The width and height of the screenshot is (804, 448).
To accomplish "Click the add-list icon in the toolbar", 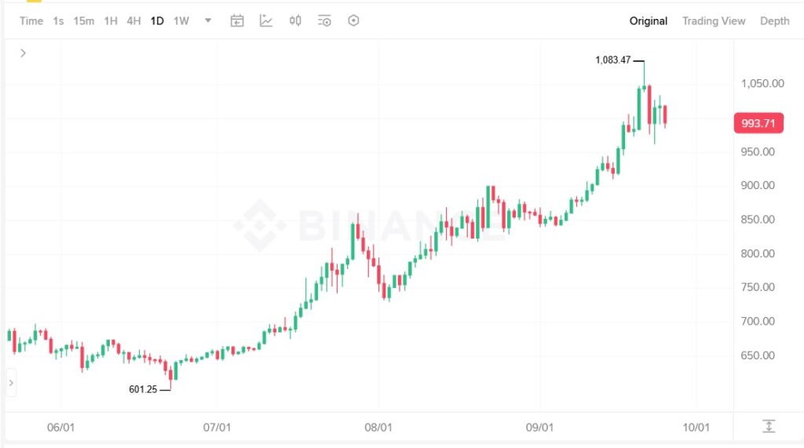I will [x=324, y=21].
